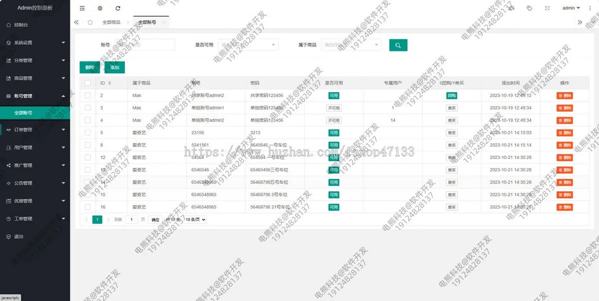The image size is (599, 301).
Task: Go to previous page arrow
Action: click(86, 219)
